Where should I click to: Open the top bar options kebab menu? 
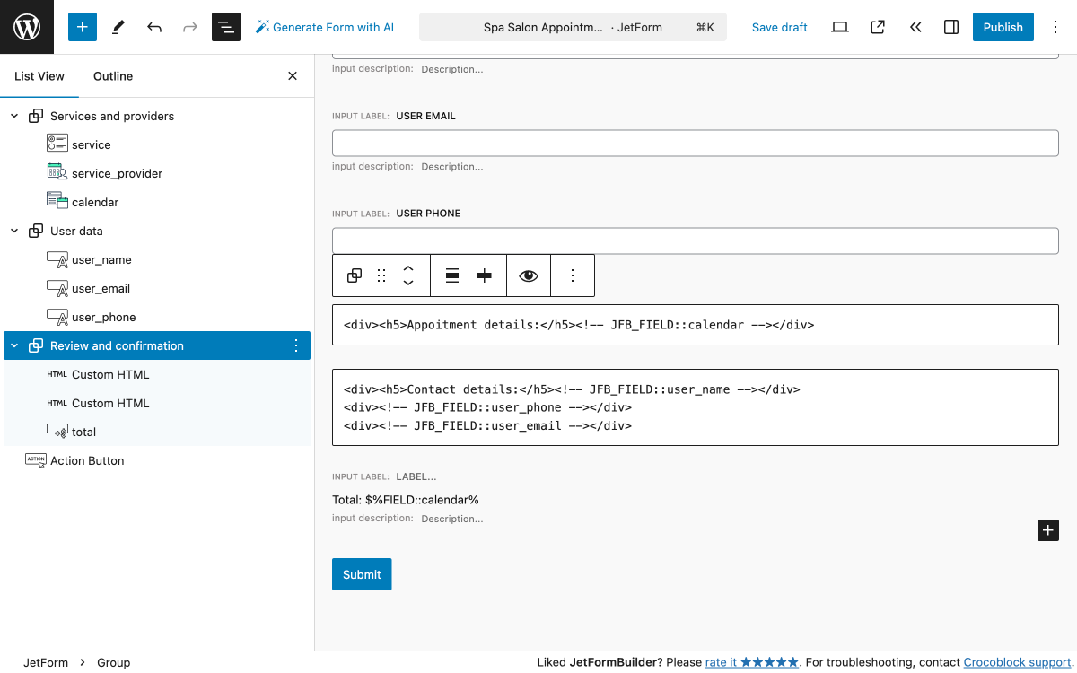coord(1055,27)
